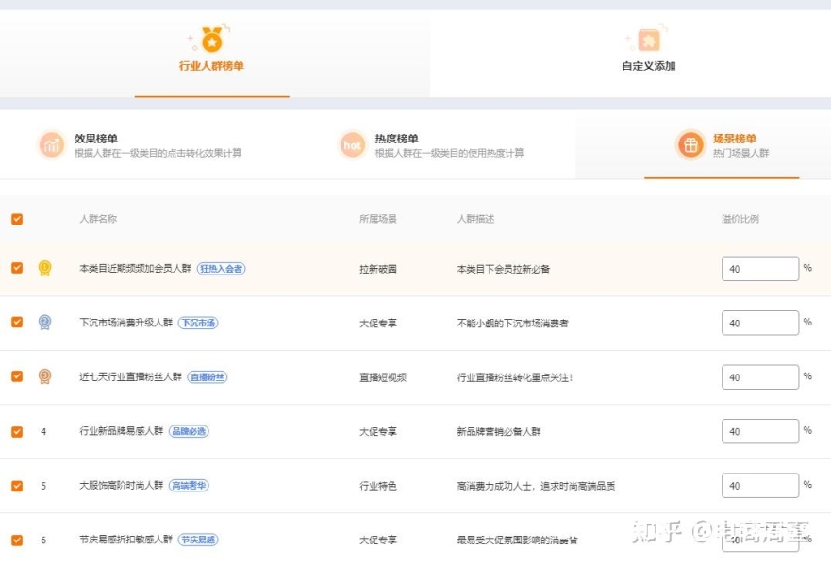The image size is (831, 566).
Task: Click premium ratio field for 下沉市场消费升级人群
Action: pyautogui.click(x=759, y=323)
